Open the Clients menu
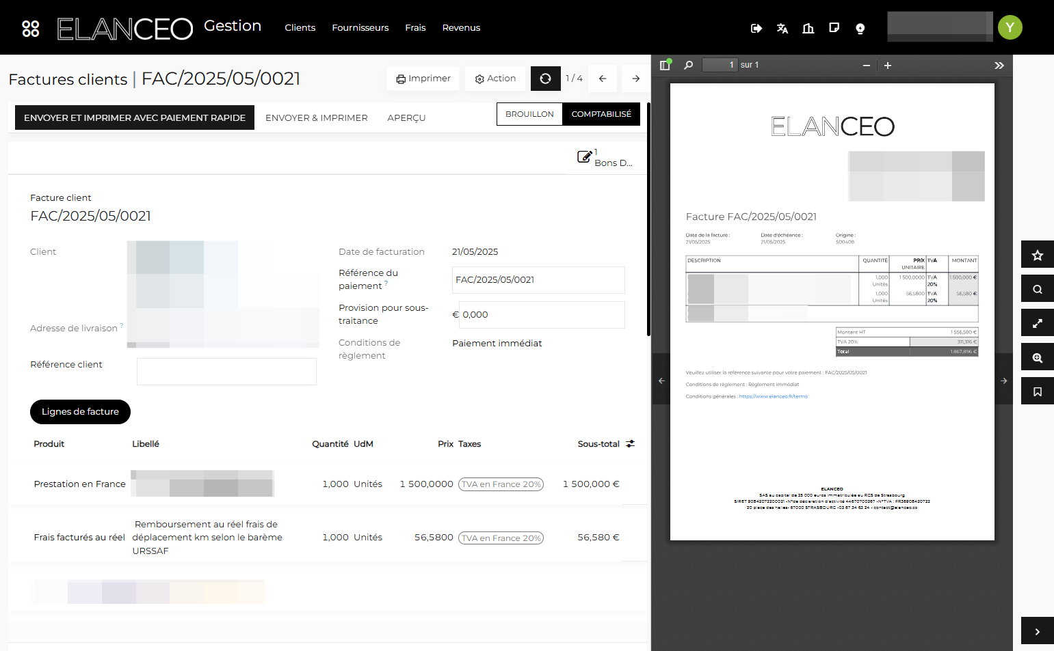 [300, 28]
